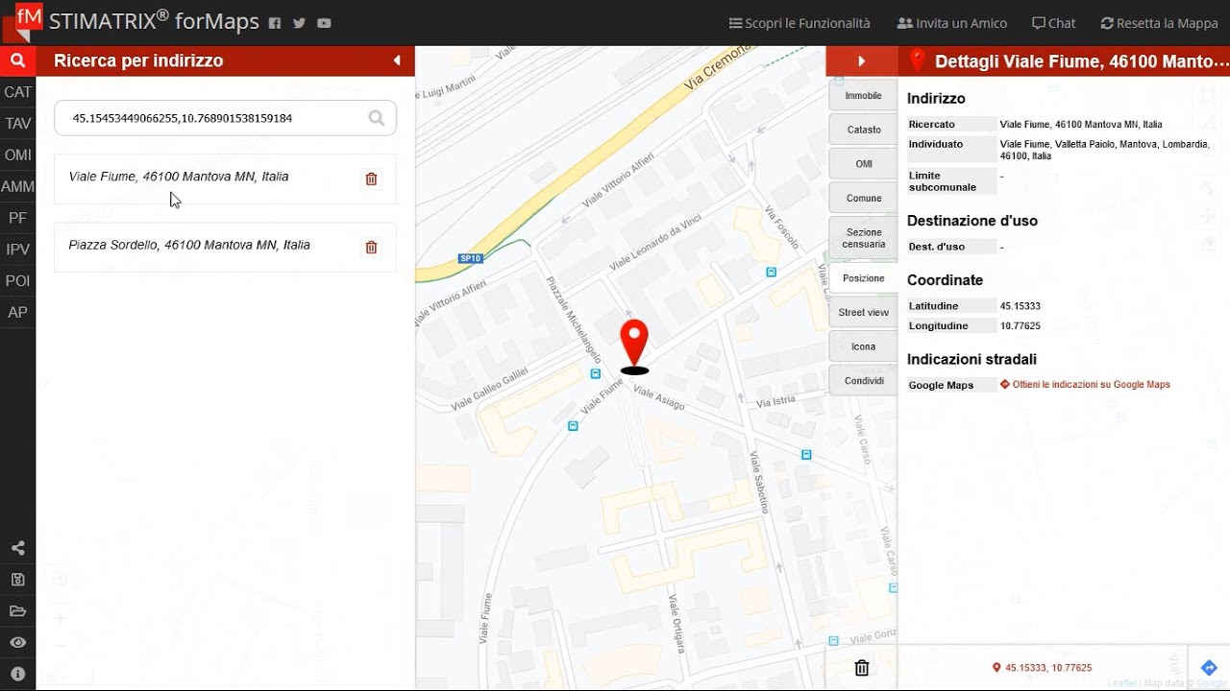This screenshot has width=1230, height=691.
Task: Switch to the Catasto tab
Action: click(x=863, y=130)
